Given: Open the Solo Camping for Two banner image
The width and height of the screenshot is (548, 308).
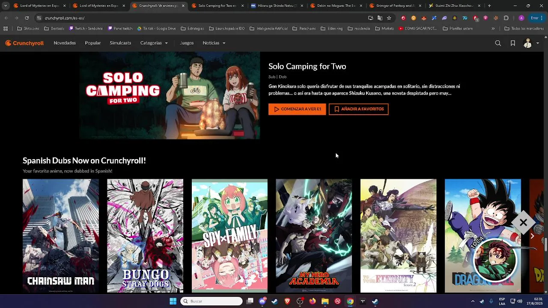Looking at the screenshot, I should (170, 96).
